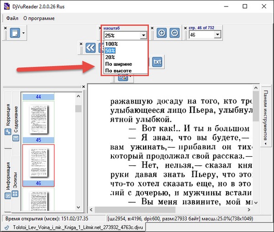Open the Содержание contents tab
This screenshot has width=274, height=232.
16,123
